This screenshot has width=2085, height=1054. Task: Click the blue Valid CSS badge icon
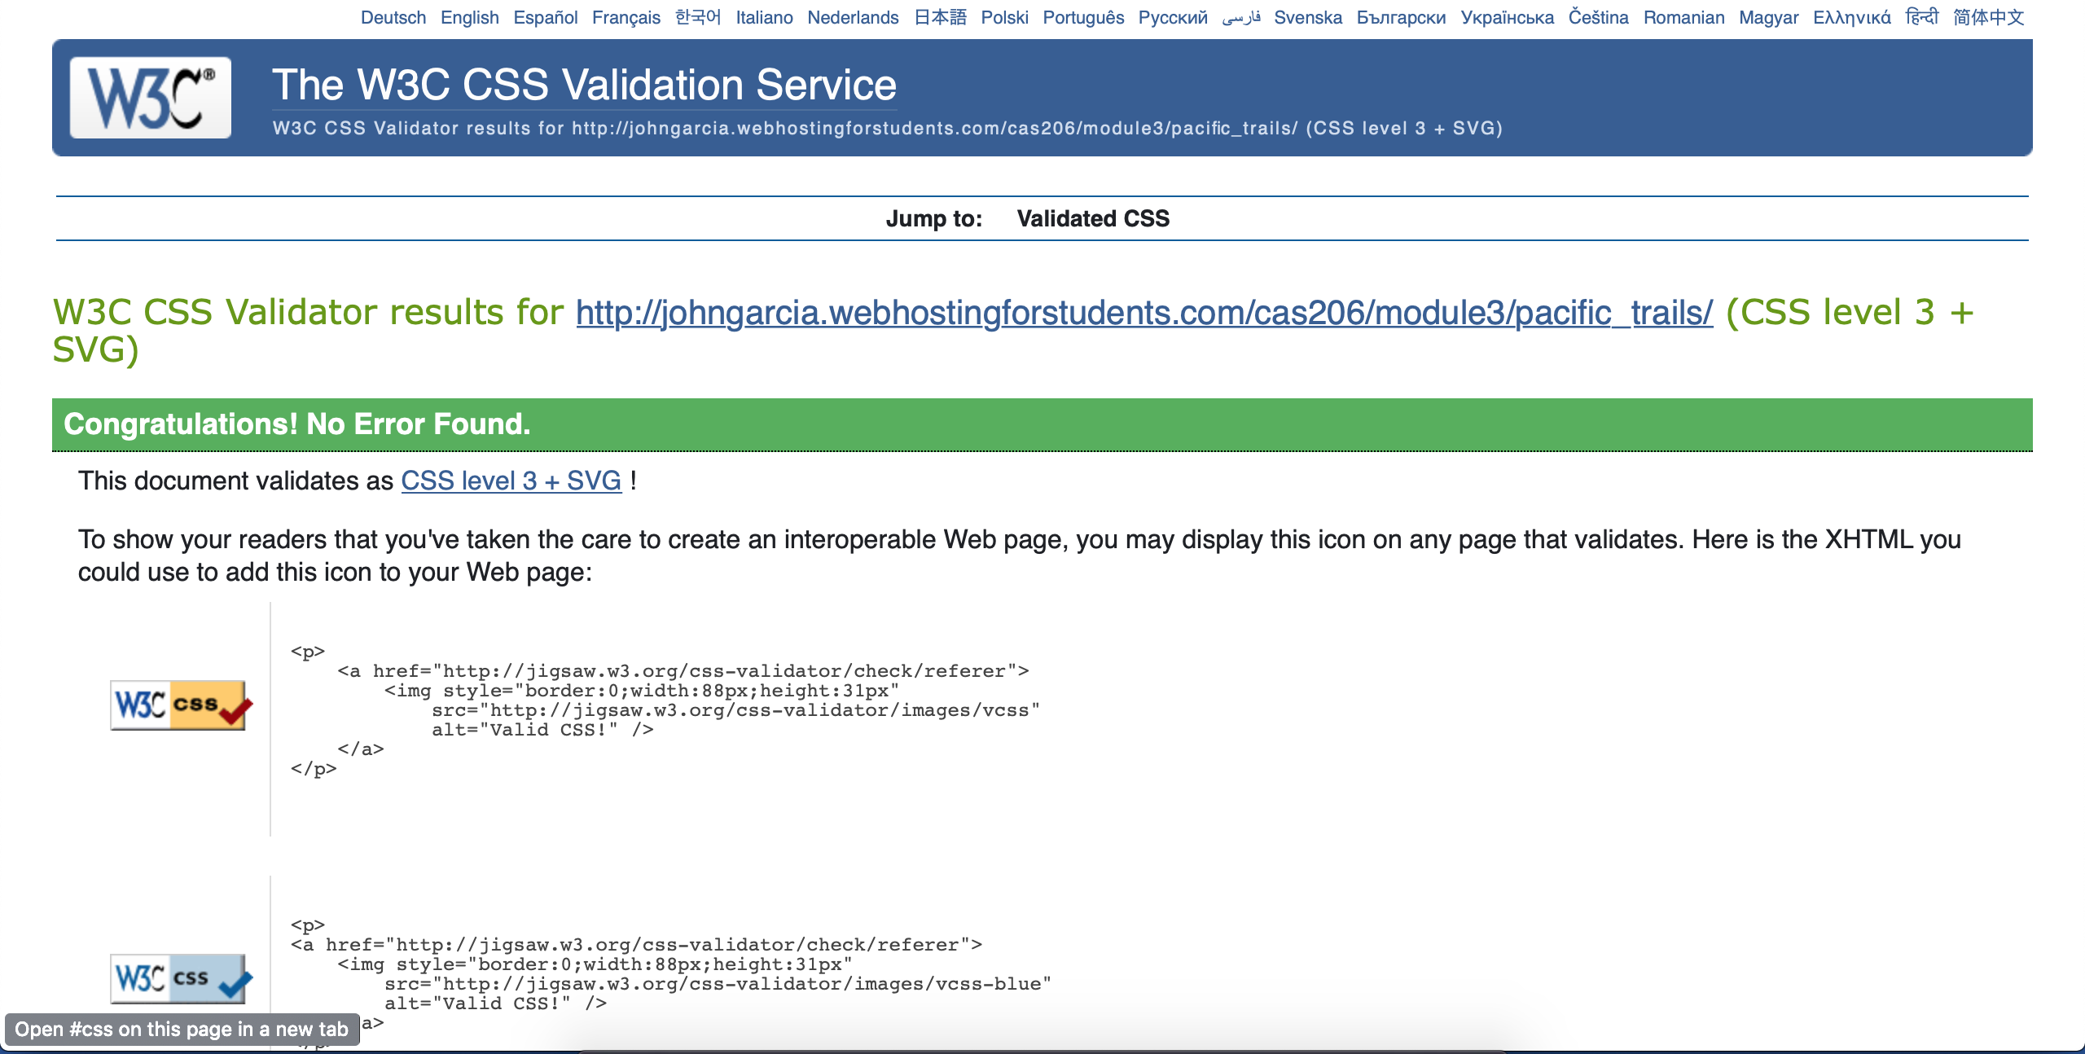tap(181, 977)
